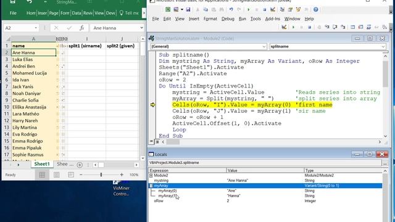The image size is (395, 222).
Task: Click the Undo icon in VBA toolbar
Action: click(231, 10)
